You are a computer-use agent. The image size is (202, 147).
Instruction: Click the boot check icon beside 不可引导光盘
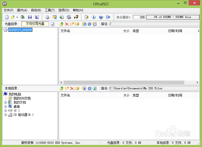click(x=52, y=24)
